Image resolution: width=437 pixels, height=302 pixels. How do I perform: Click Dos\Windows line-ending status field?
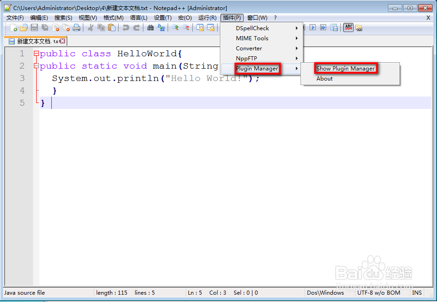(x=326, y=292)
